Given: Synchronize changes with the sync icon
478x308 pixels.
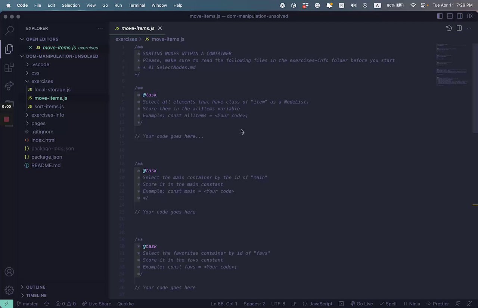Looking at the screenshot, I should coord(46,304).
